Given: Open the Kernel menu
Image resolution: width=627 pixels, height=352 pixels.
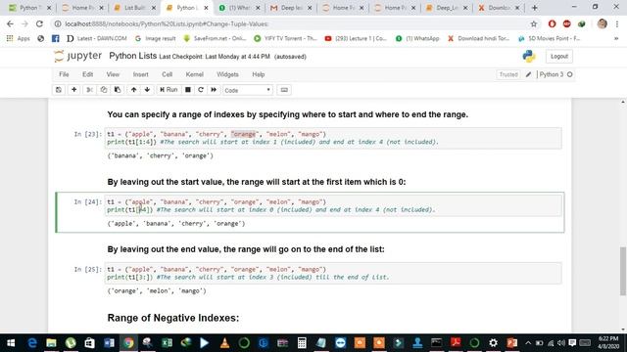Looking at the screenshot, I should point(194,74).
